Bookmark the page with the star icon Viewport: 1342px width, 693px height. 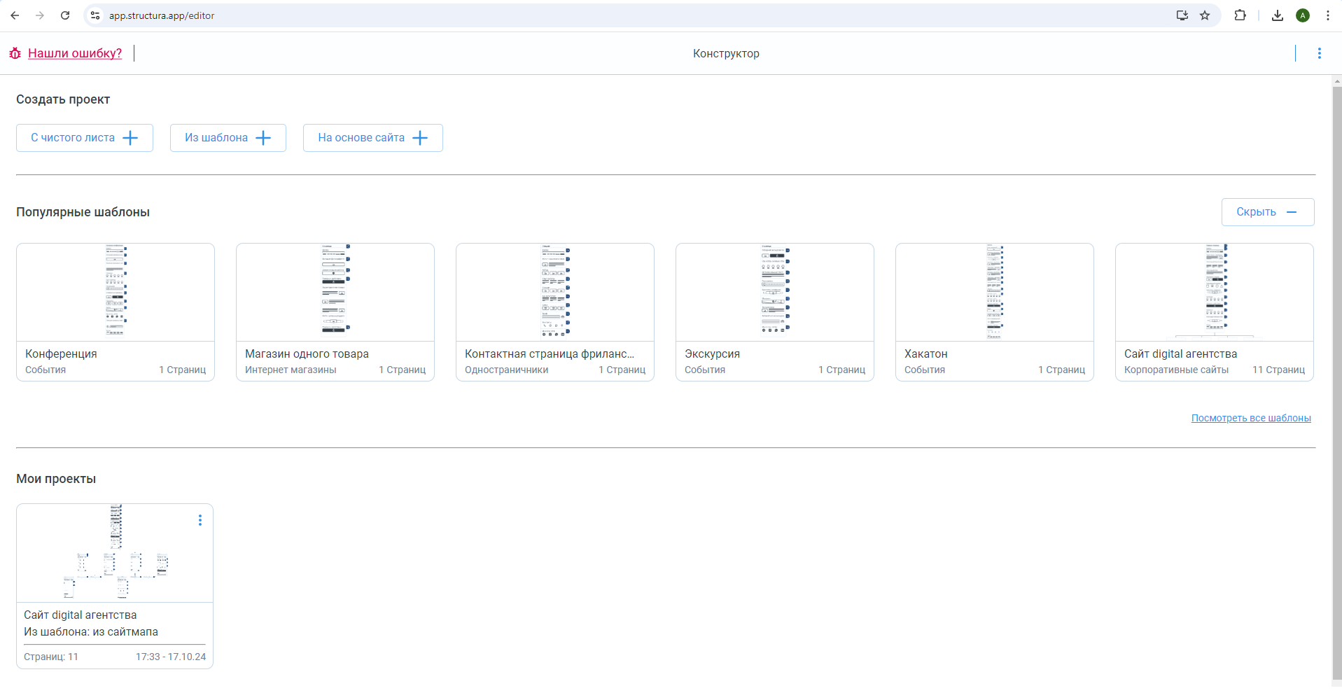click(1205, 15)
